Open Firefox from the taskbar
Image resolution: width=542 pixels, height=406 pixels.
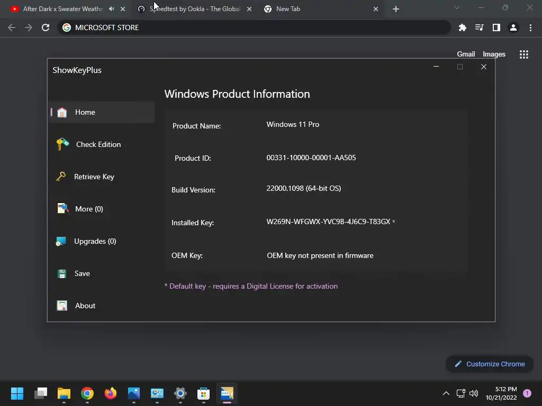tap(111, 393)
